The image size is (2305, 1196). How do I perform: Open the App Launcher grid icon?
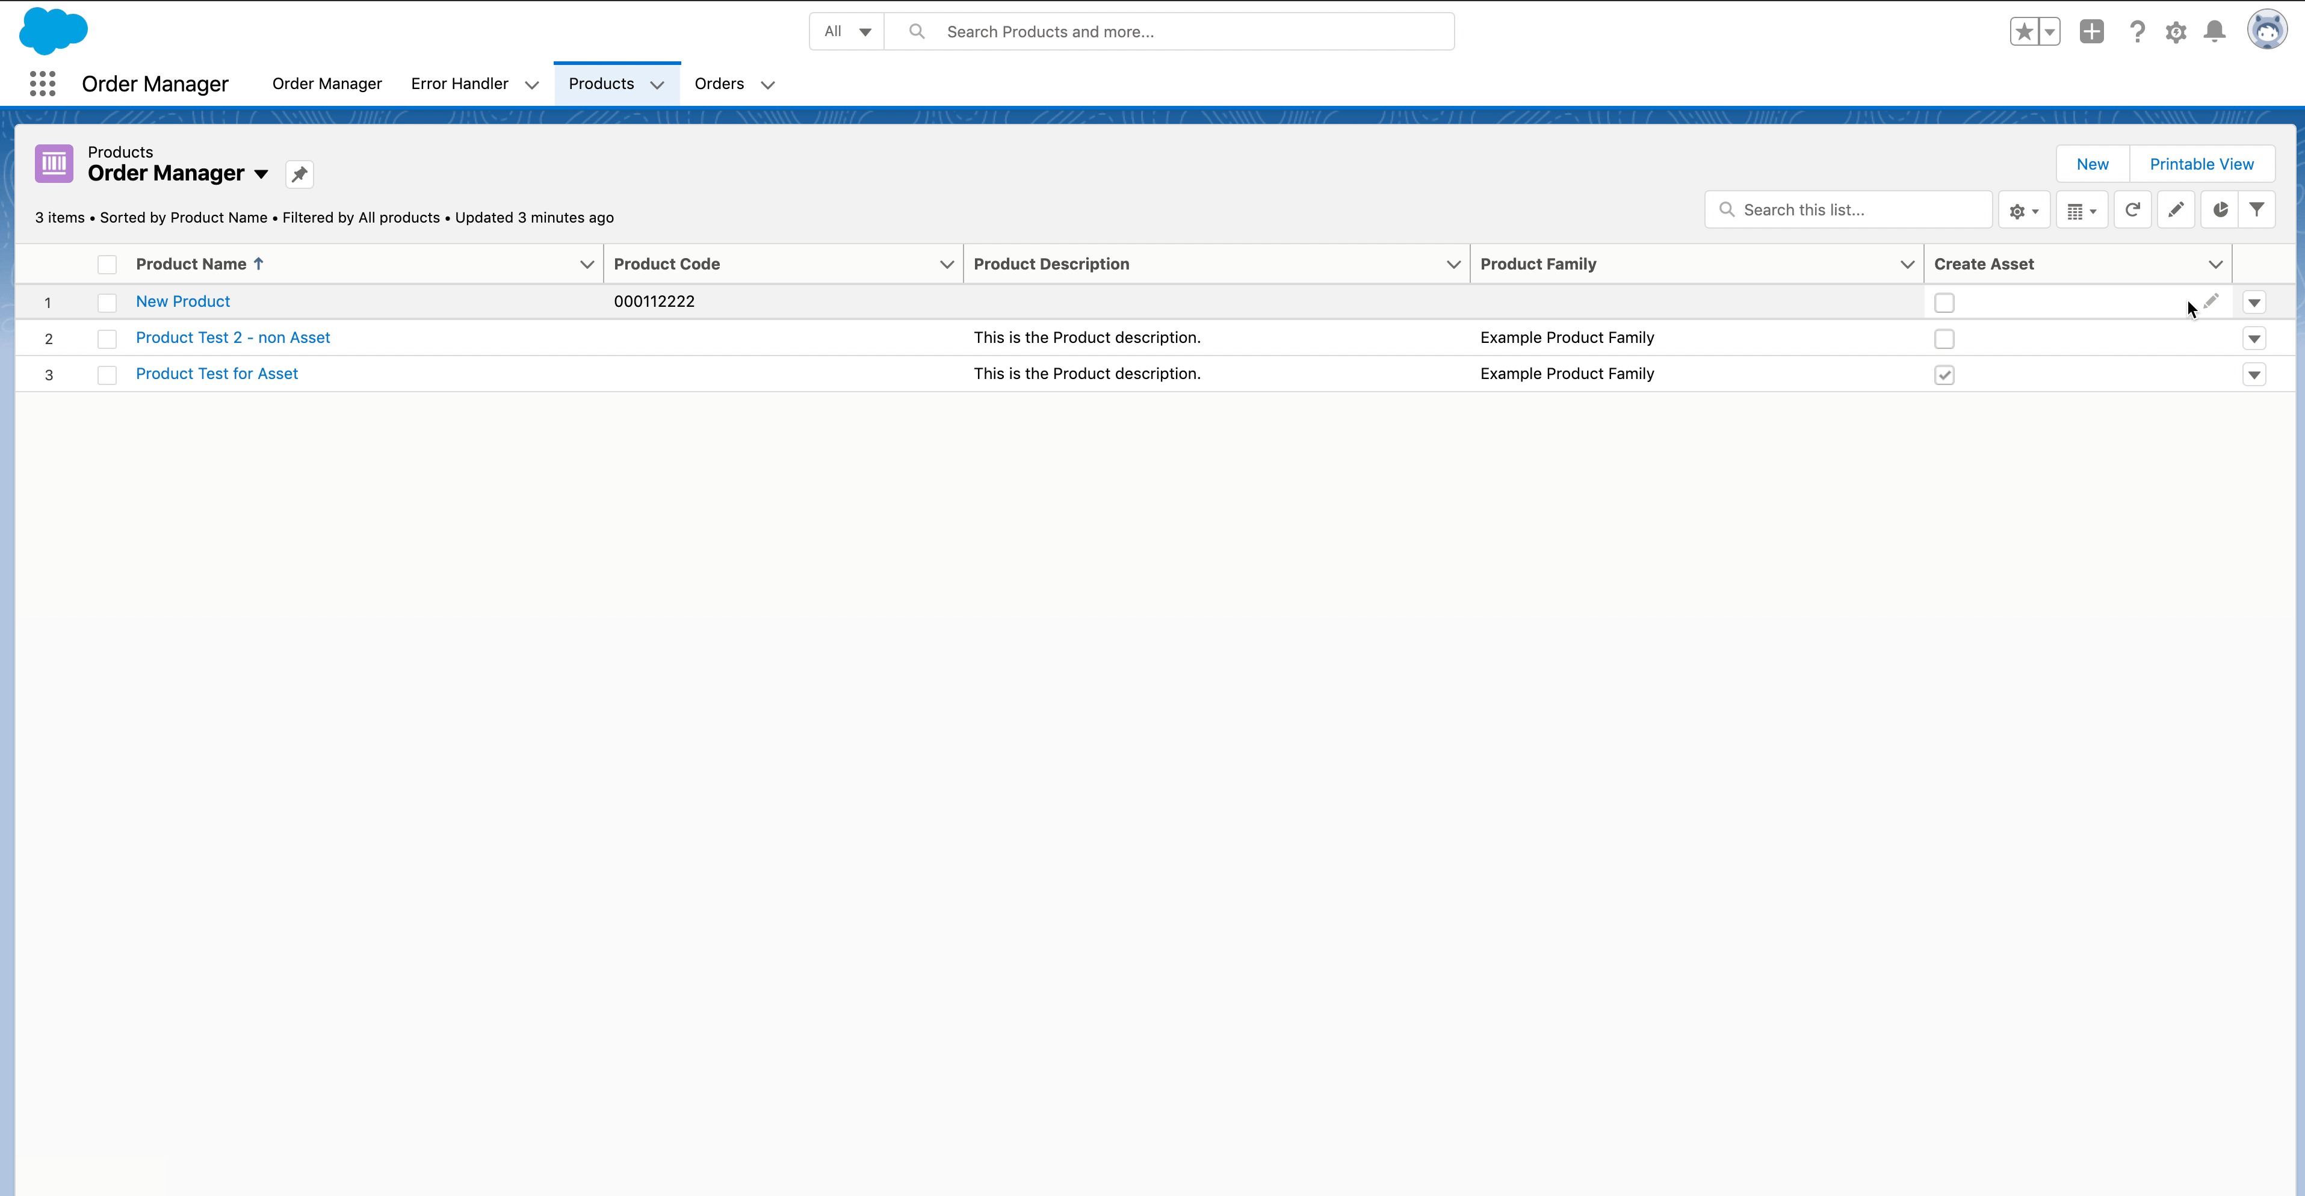[42, 84]
